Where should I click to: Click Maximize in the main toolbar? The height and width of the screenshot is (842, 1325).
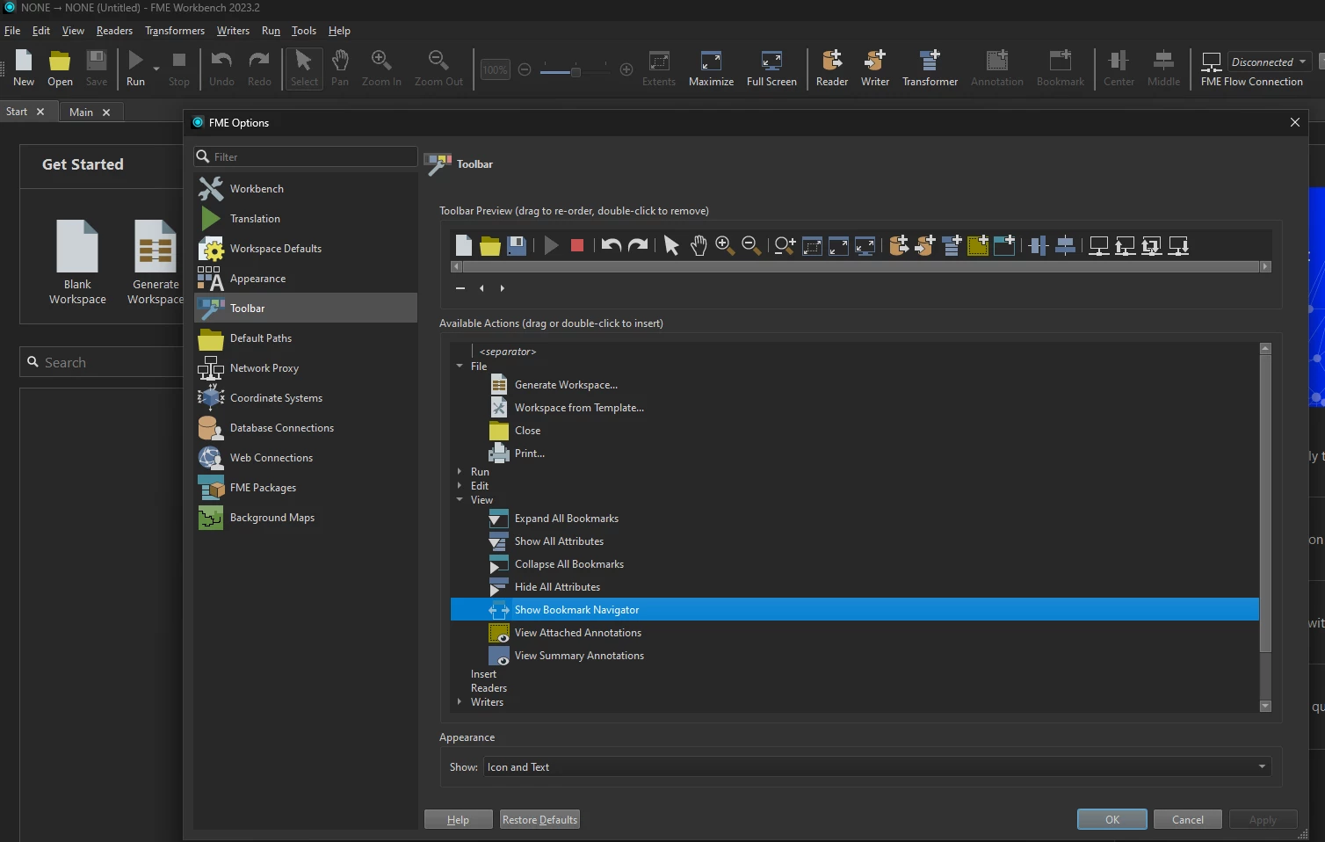711,69
